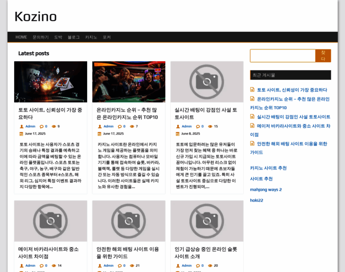Open placeholder image of 인기 급상승 슬롯 post
Screen dimensions: 345x272
click(x=207, y=221)
